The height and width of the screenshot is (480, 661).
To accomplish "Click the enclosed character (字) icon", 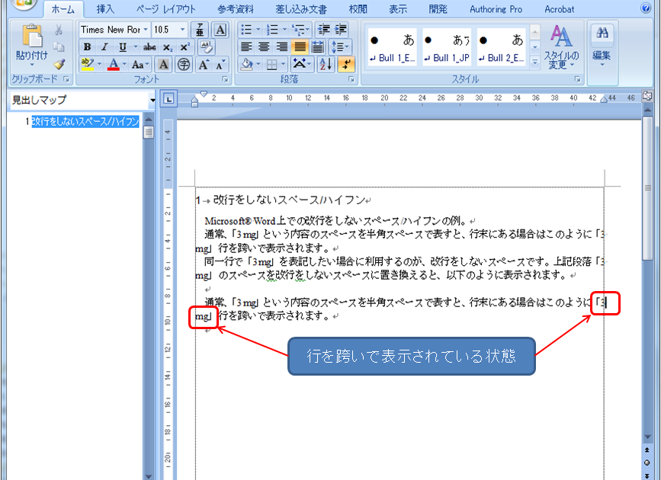I will 184,65.
